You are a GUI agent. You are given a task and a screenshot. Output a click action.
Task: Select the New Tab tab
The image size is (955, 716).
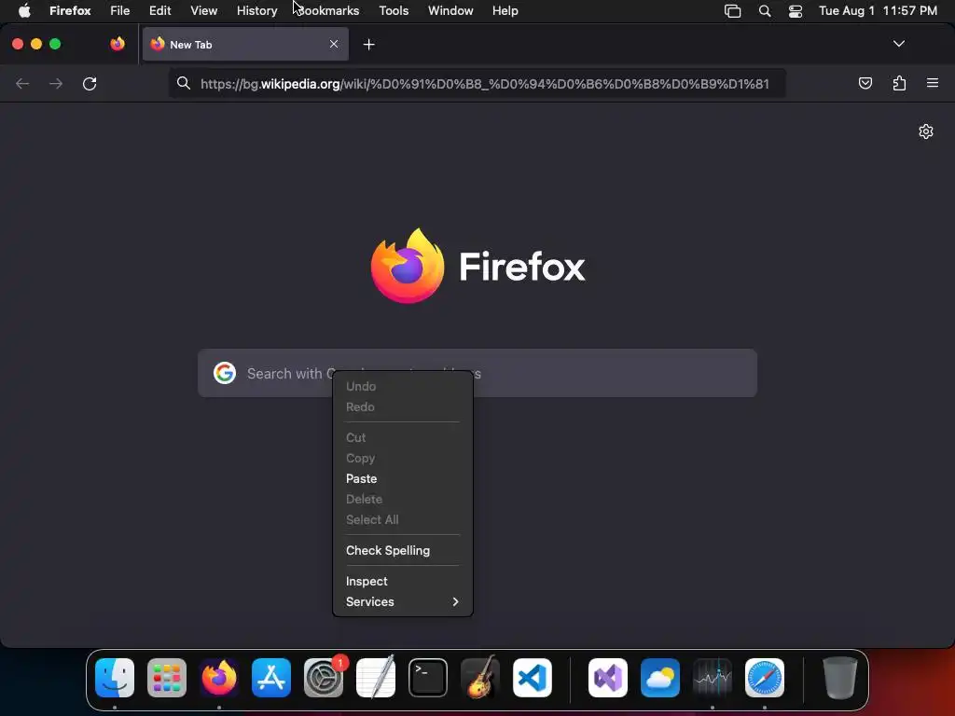(x=245, y=44)
